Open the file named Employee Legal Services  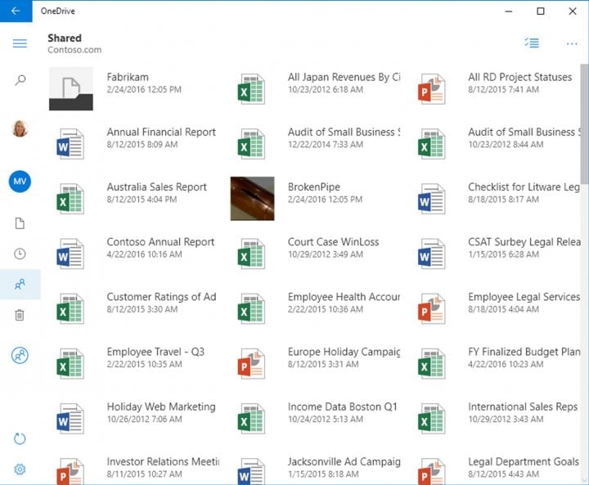click(x=524, y=297)
